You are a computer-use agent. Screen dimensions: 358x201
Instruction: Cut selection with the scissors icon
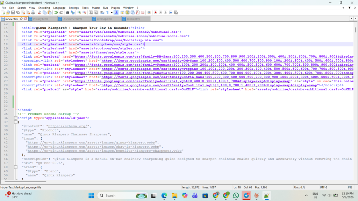coord(39,13)
